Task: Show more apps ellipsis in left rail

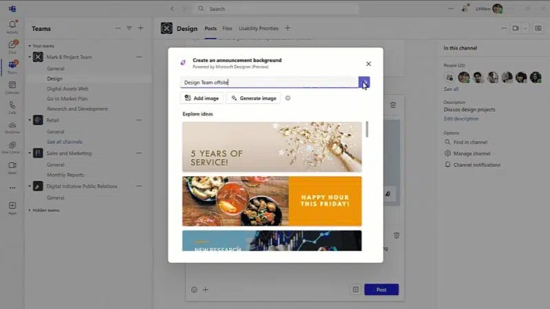Action: tap(12, 188)
